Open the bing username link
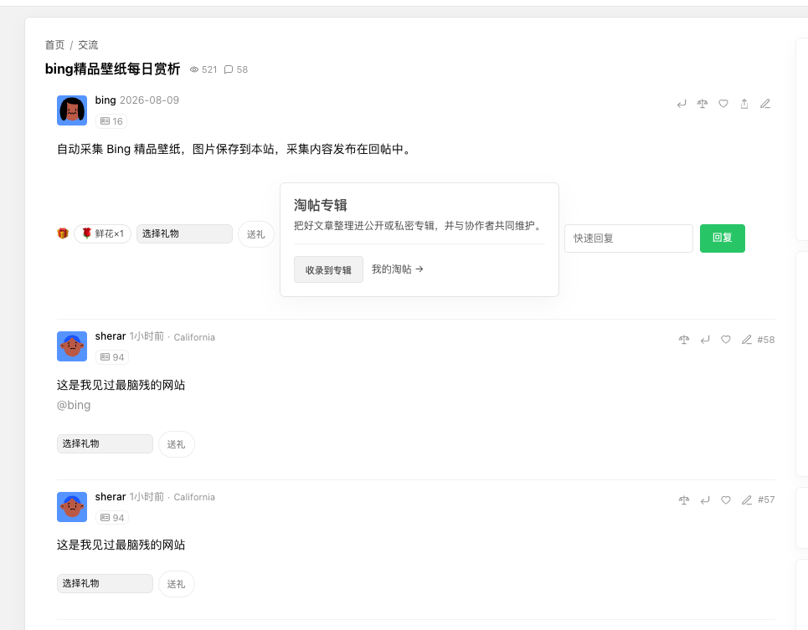This screenshot has height=630, width=808. pyautogui.click(x=106, y=100)
